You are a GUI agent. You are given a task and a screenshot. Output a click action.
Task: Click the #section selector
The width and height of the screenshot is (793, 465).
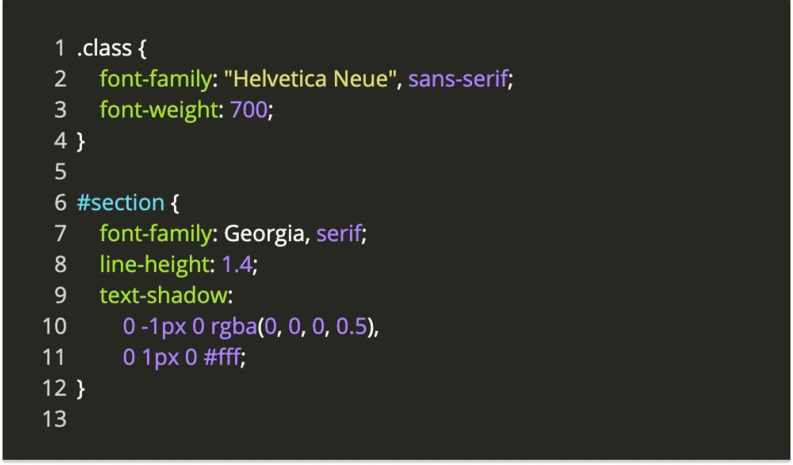pos(120,203)
